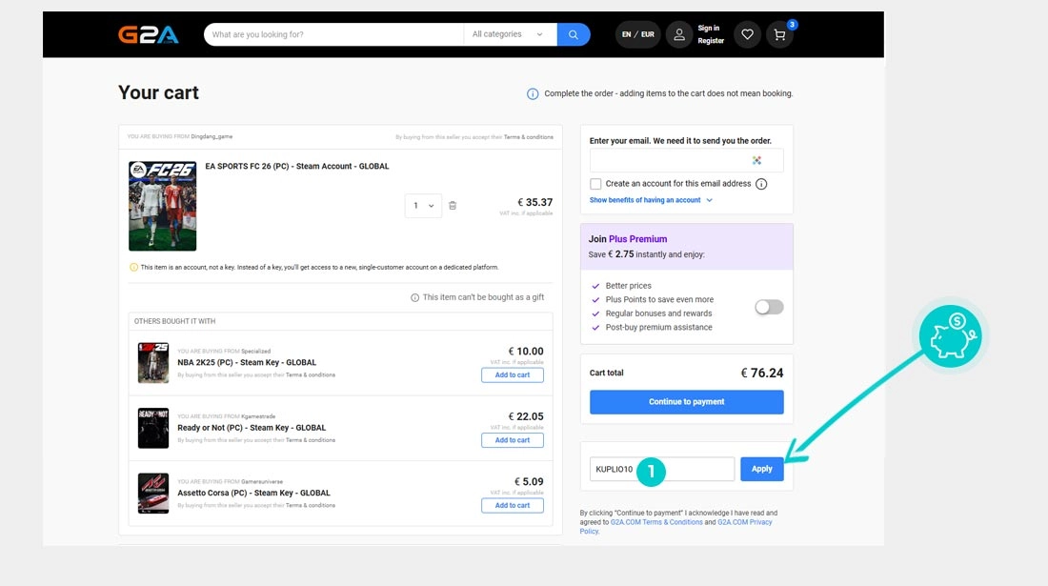Screen dimensions: 1048x586
Task: Expand 'Show benefits of having an account'
Action: coord(651,200)
